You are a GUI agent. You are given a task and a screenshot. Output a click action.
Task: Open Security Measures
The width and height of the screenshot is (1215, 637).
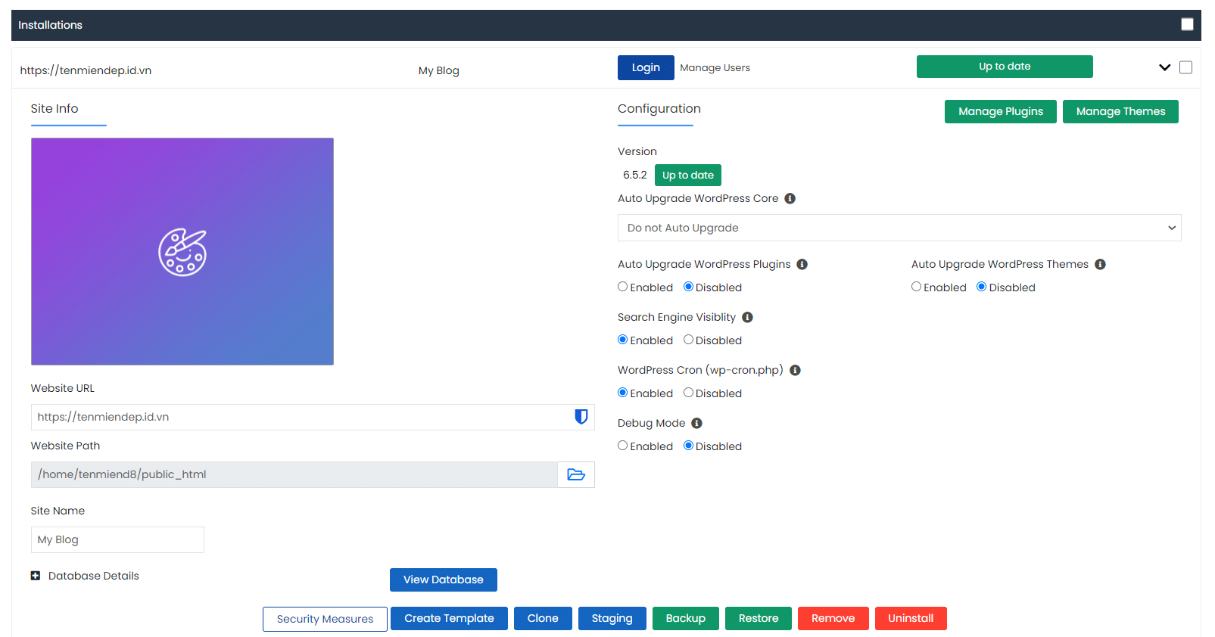pyautogui.click(x=325, y=619)
